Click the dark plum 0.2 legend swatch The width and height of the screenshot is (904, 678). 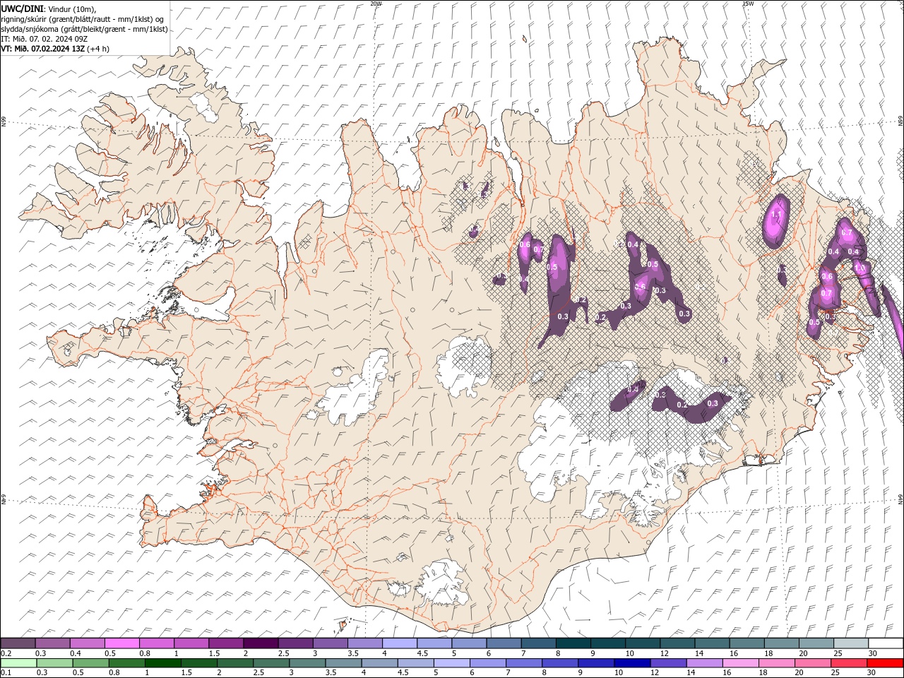[x=18, y=643]
